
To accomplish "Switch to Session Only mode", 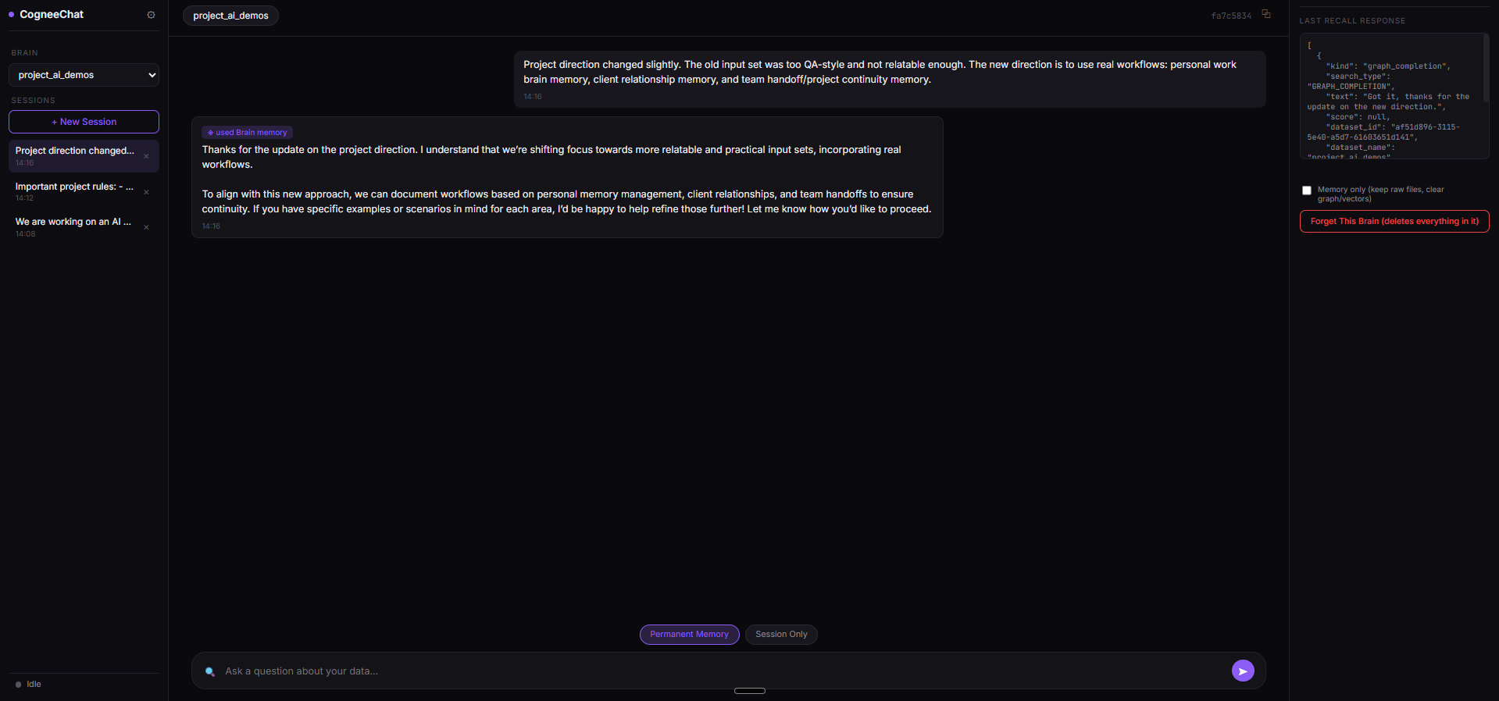I will [781, 635].
